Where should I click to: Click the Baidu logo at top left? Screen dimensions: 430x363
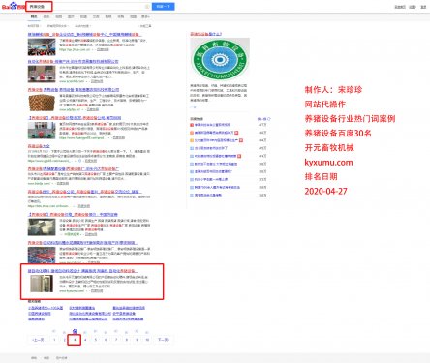pos(13,6)
